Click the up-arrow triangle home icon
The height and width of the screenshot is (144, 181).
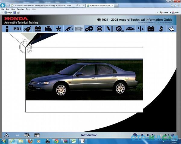7,135
